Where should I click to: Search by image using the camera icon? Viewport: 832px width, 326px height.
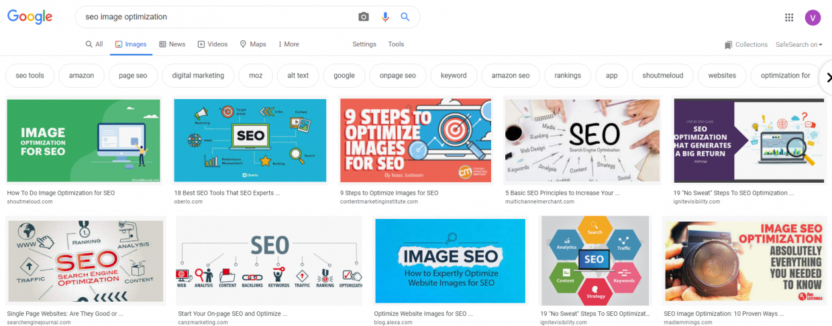(364, 17)
